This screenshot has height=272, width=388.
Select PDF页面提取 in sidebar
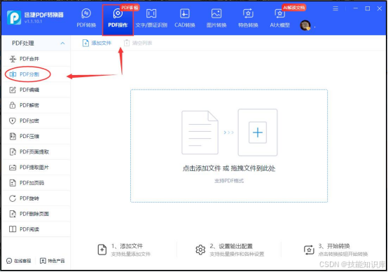coord(36,151)
